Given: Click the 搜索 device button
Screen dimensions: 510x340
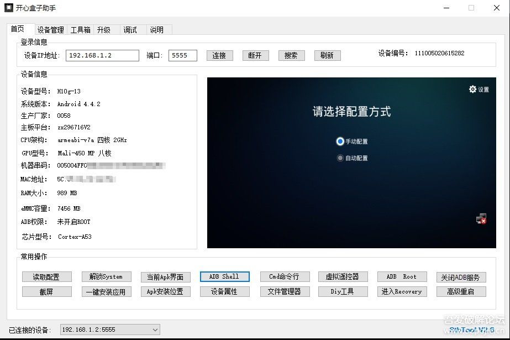Looking at the screenshot, I should (291, 56).
